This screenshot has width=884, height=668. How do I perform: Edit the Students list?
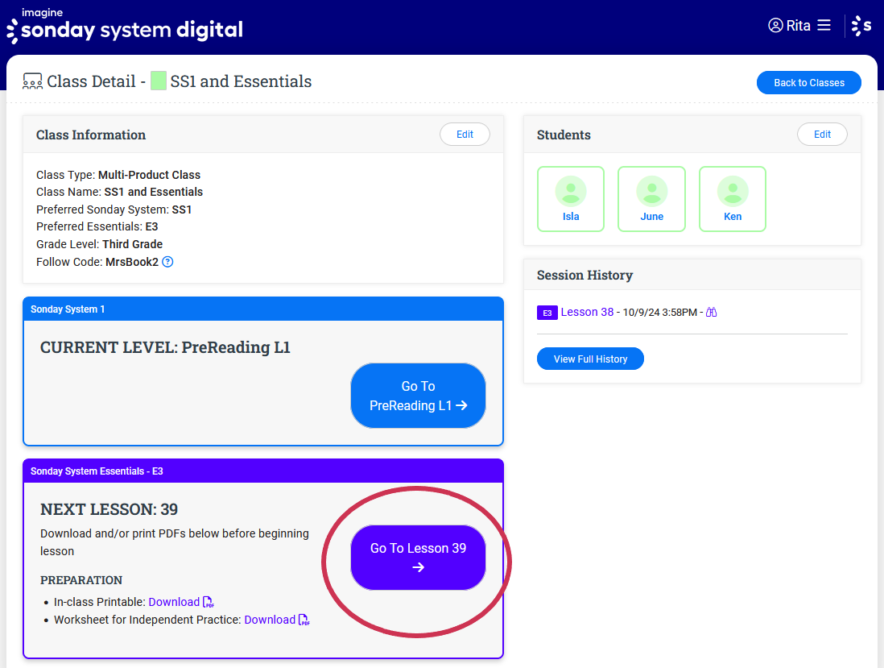(821, 135)
